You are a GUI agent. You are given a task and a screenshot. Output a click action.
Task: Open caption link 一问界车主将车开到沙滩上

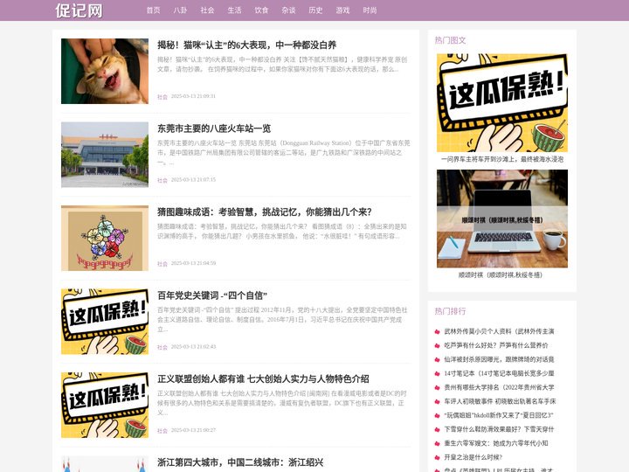(502, 159)
